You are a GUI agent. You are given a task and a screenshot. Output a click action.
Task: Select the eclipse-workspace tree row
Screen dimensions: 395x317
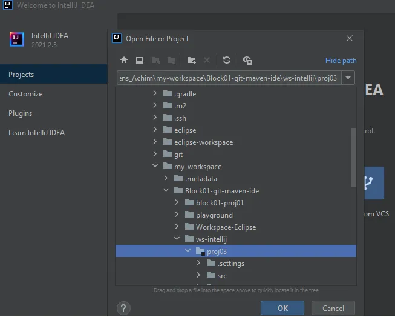click(236, 142)
